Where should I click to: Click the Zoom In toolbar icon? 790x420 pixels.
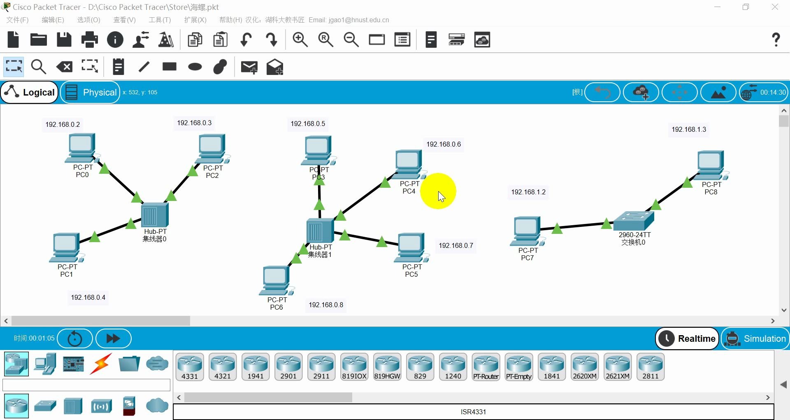[300, 39]
